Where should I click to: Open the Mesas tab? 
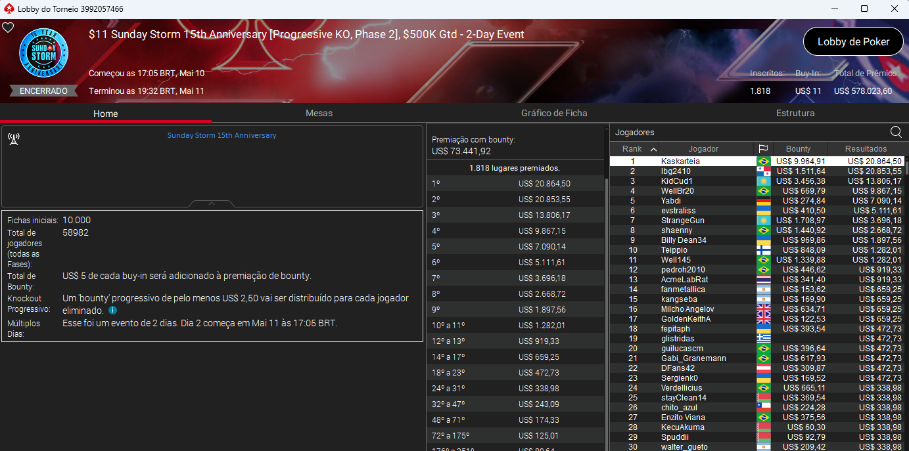(x=319, y=113)
